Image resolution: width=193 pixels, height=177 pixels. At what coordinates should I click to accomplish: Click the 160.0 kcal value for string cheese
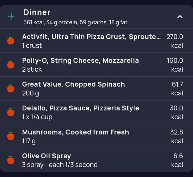pyautogui.click(x=175, y=65)
